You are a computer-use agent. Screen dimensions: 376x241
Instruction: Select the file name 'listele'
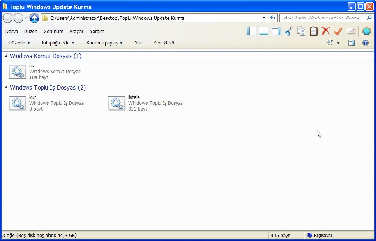(134, 97)
